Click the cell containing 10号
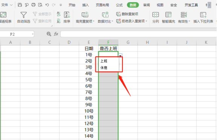Image resolution: width=217 pixels, height=140 pixels. [x=89, y=111]
